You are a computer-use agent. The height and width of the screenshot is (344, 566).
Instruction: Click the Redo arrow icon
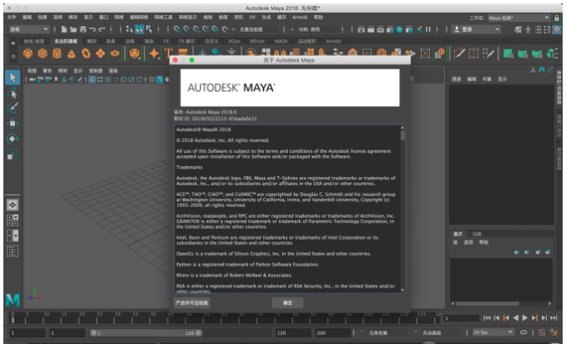[102, 29]
